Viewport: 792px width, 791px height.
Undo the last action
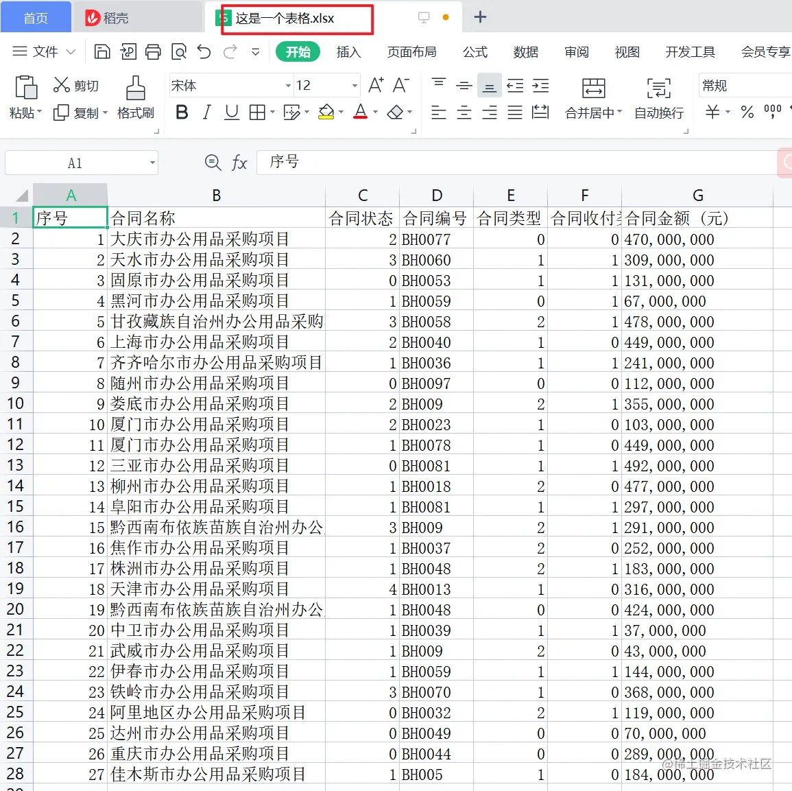pos(204,51)
